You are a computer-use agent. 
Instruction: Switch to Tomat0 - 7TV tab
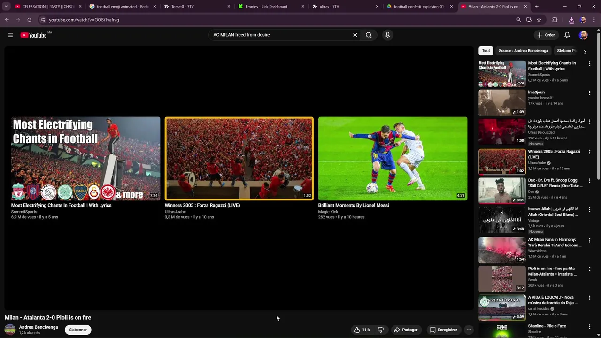click(x=197, y=7)
